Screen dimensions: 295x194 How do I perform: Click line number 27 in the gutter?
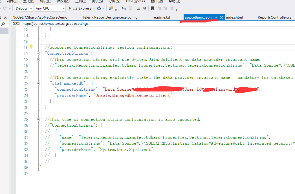(26, 114)
